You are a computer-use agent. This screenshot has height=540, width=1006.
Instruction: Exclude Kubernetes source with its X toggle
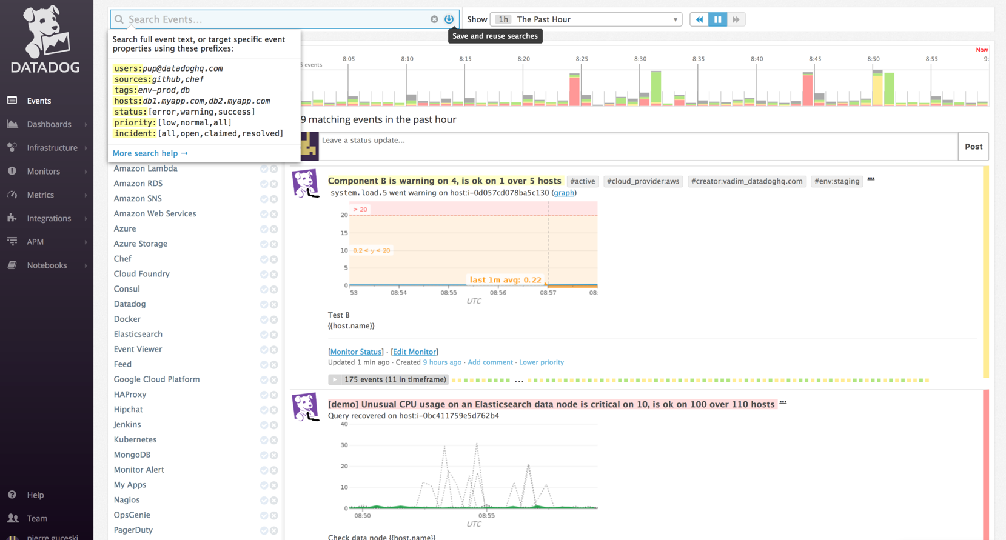coord(274,440)
